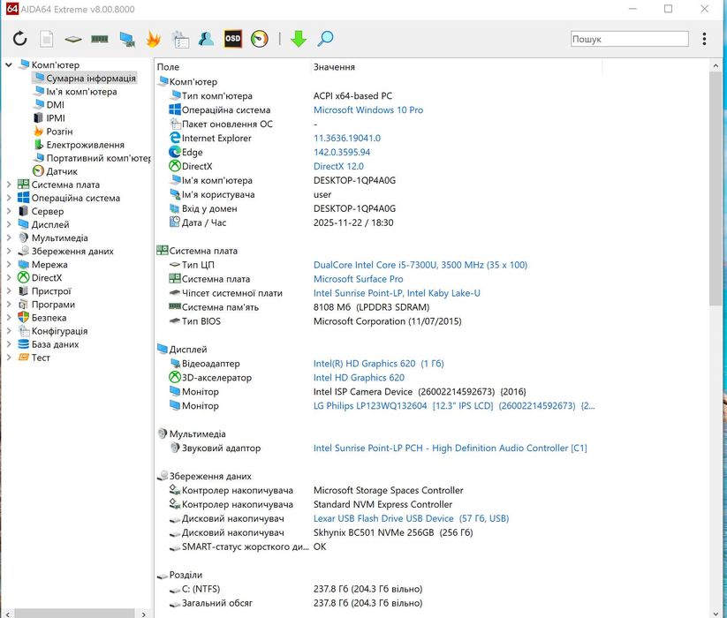Image resolution: width=727 pixels, height=618 pixels.
Task: Open Lexar USB Flash Drive link
Action: click(411, 518)
